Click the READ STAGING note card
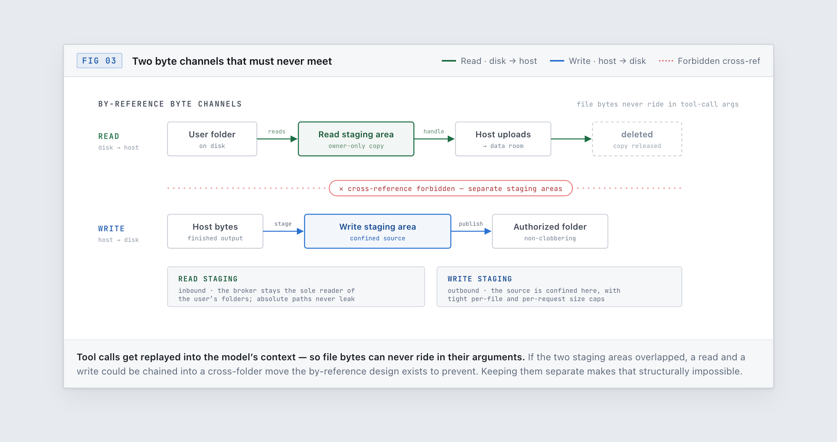 click(x=296, y=287)
